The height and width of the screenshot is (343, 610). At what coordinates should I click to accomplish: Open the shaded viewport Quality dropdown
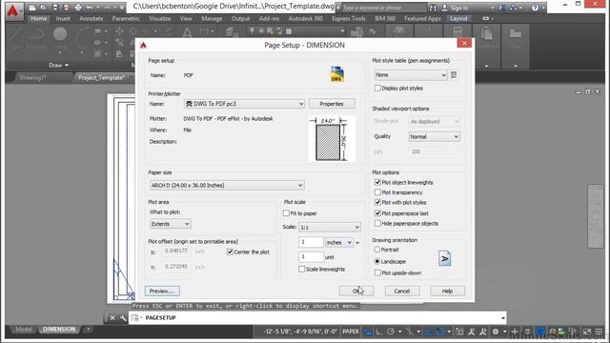click(x=435, y=136)
